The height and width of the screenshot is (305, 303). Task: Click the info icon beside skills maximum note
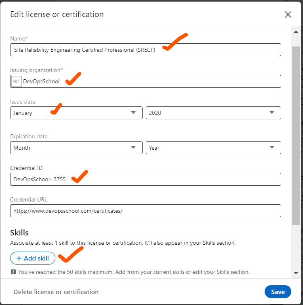pos(13,272)
